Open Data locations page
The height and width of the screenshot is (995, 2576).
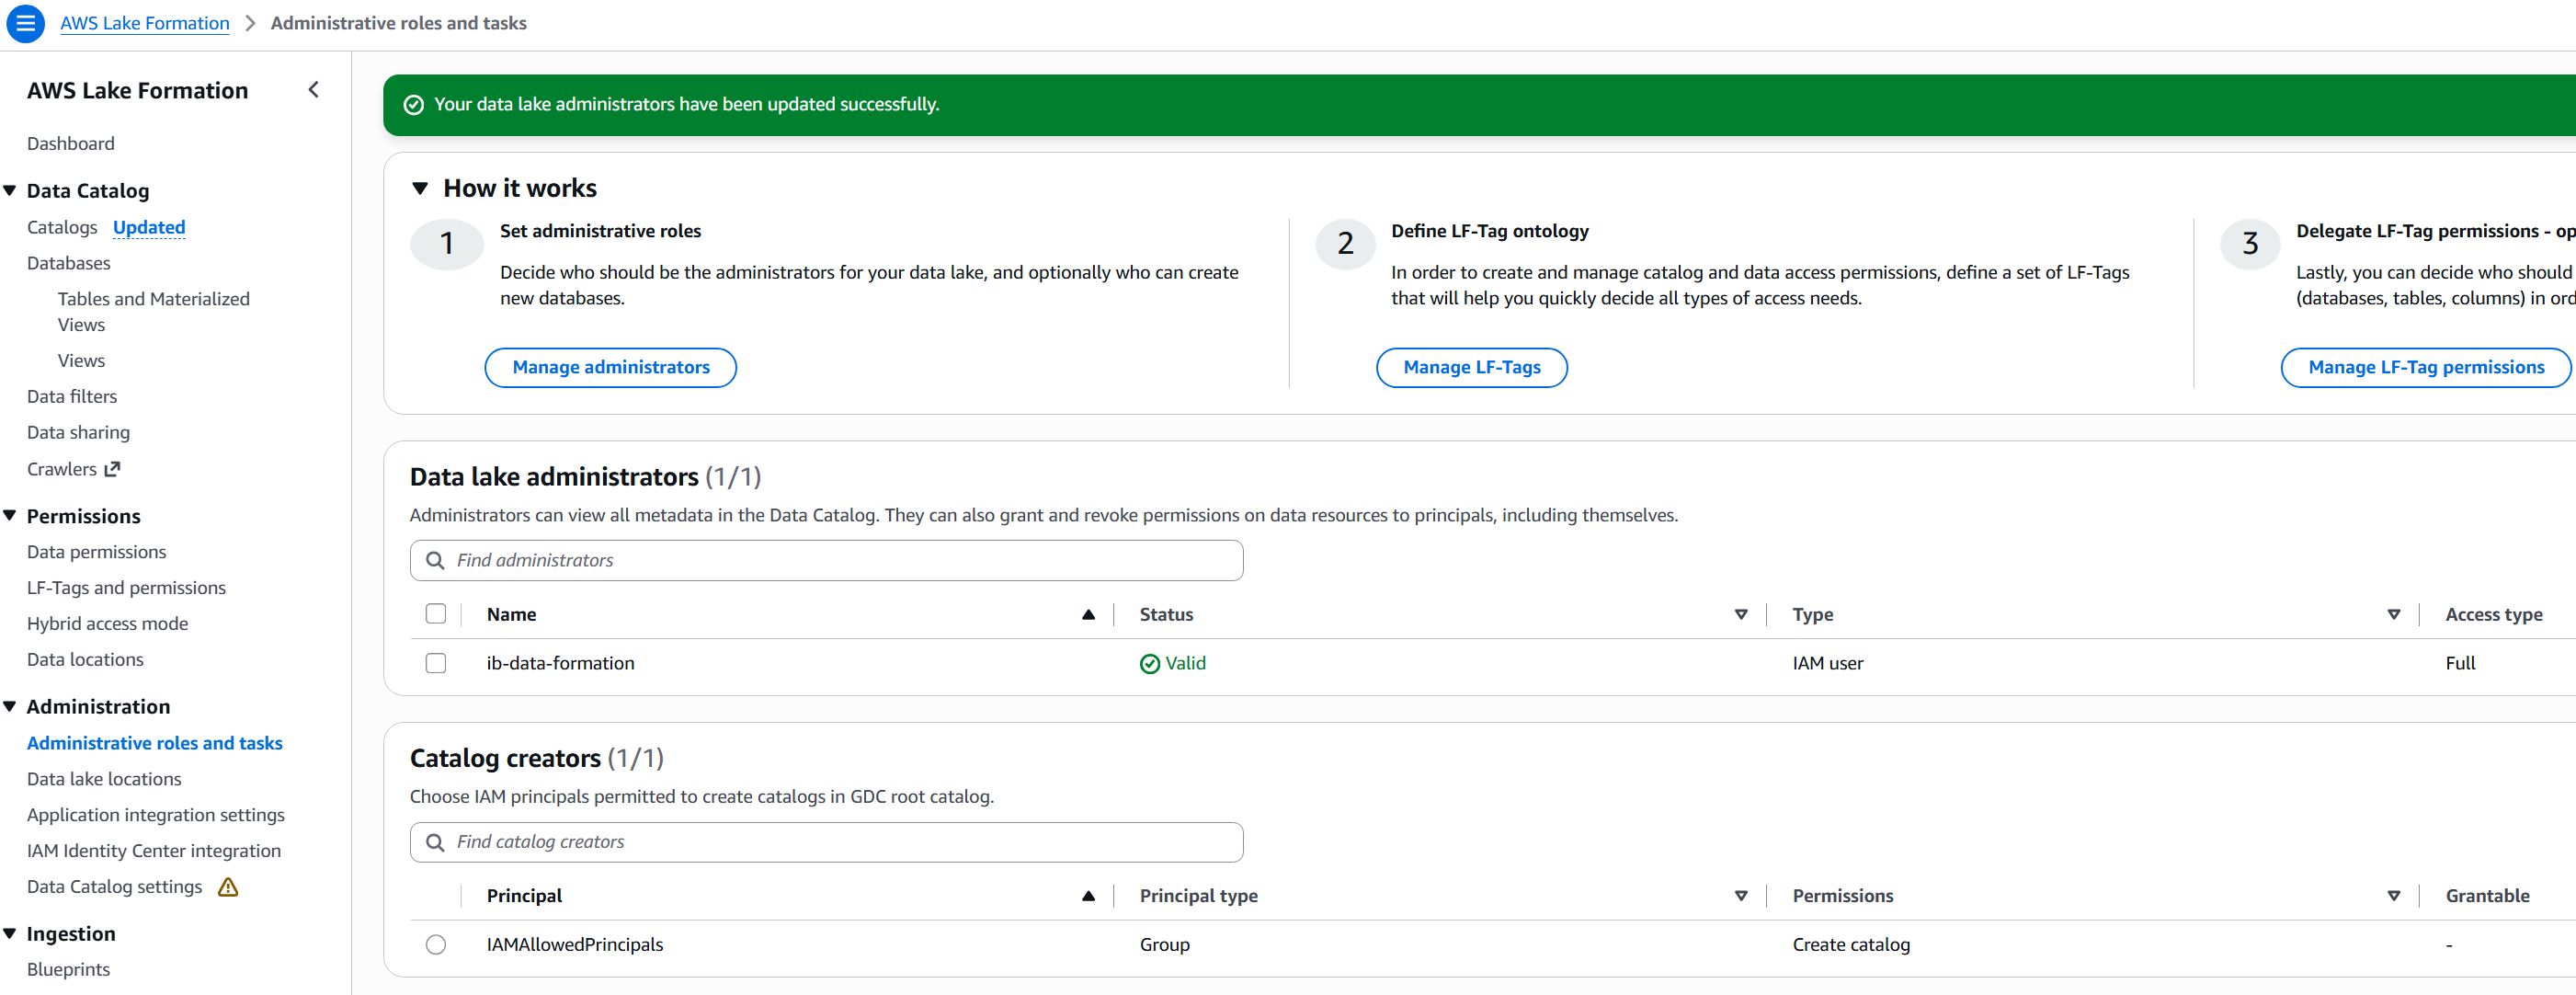click(85, 660)
